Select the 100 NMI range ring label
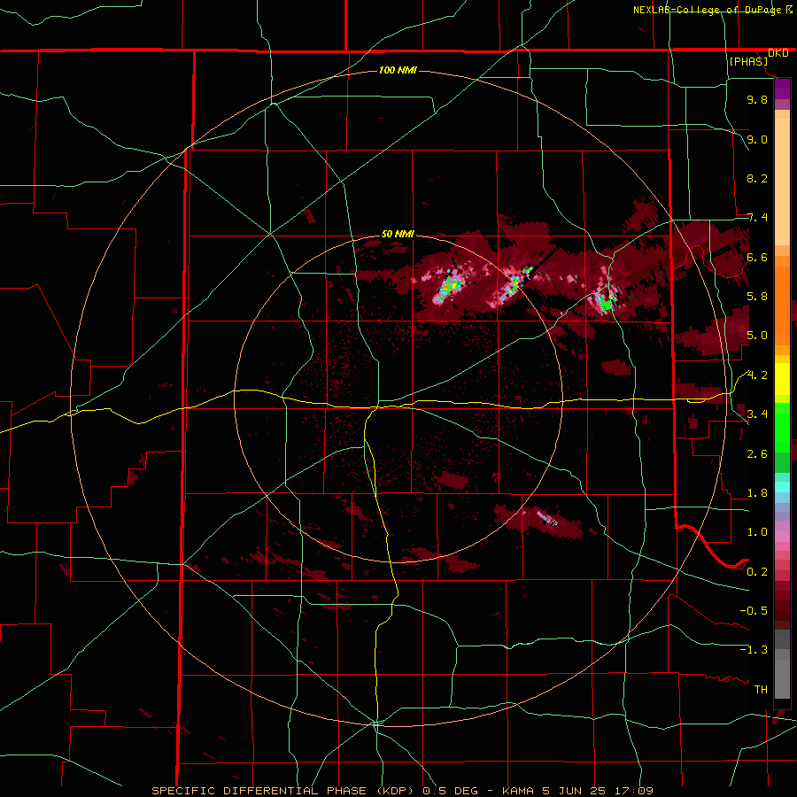This screenshot has width=797, height=797. 398,70
